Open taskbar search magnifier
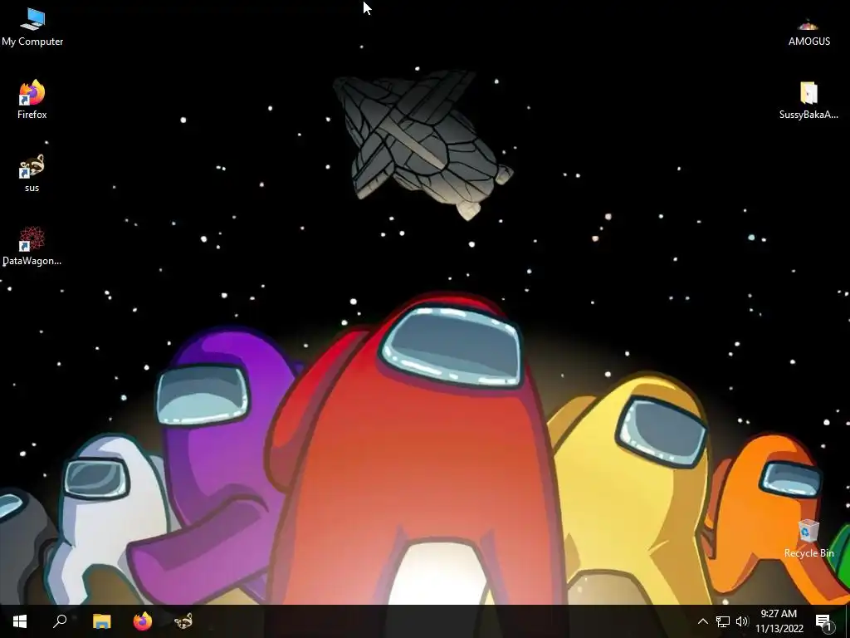This screenshot has width=850, height=638. coord(60,621)
